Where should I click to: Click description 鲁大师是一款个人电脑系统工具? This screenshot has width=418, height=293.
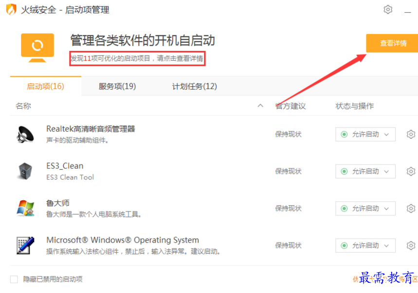pos(94,214)
